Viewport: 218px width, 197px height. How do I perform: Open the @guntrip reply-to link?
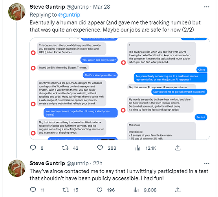pos(69,15)
